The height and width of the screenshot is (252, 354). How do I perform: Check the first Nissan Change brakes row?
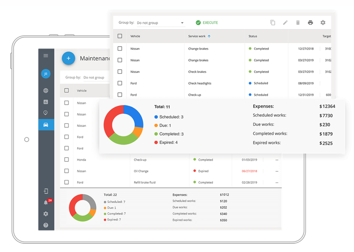coord(120,49)
